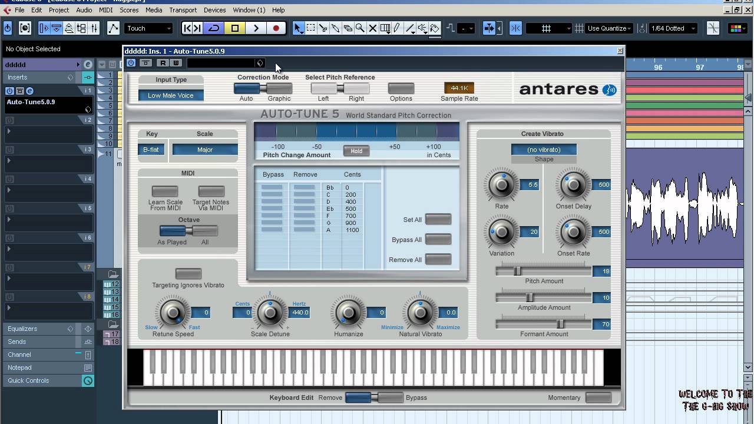Click the 44.1K Sample Rate display
This screenshot has height=424, width=754.
click(459, 88)
